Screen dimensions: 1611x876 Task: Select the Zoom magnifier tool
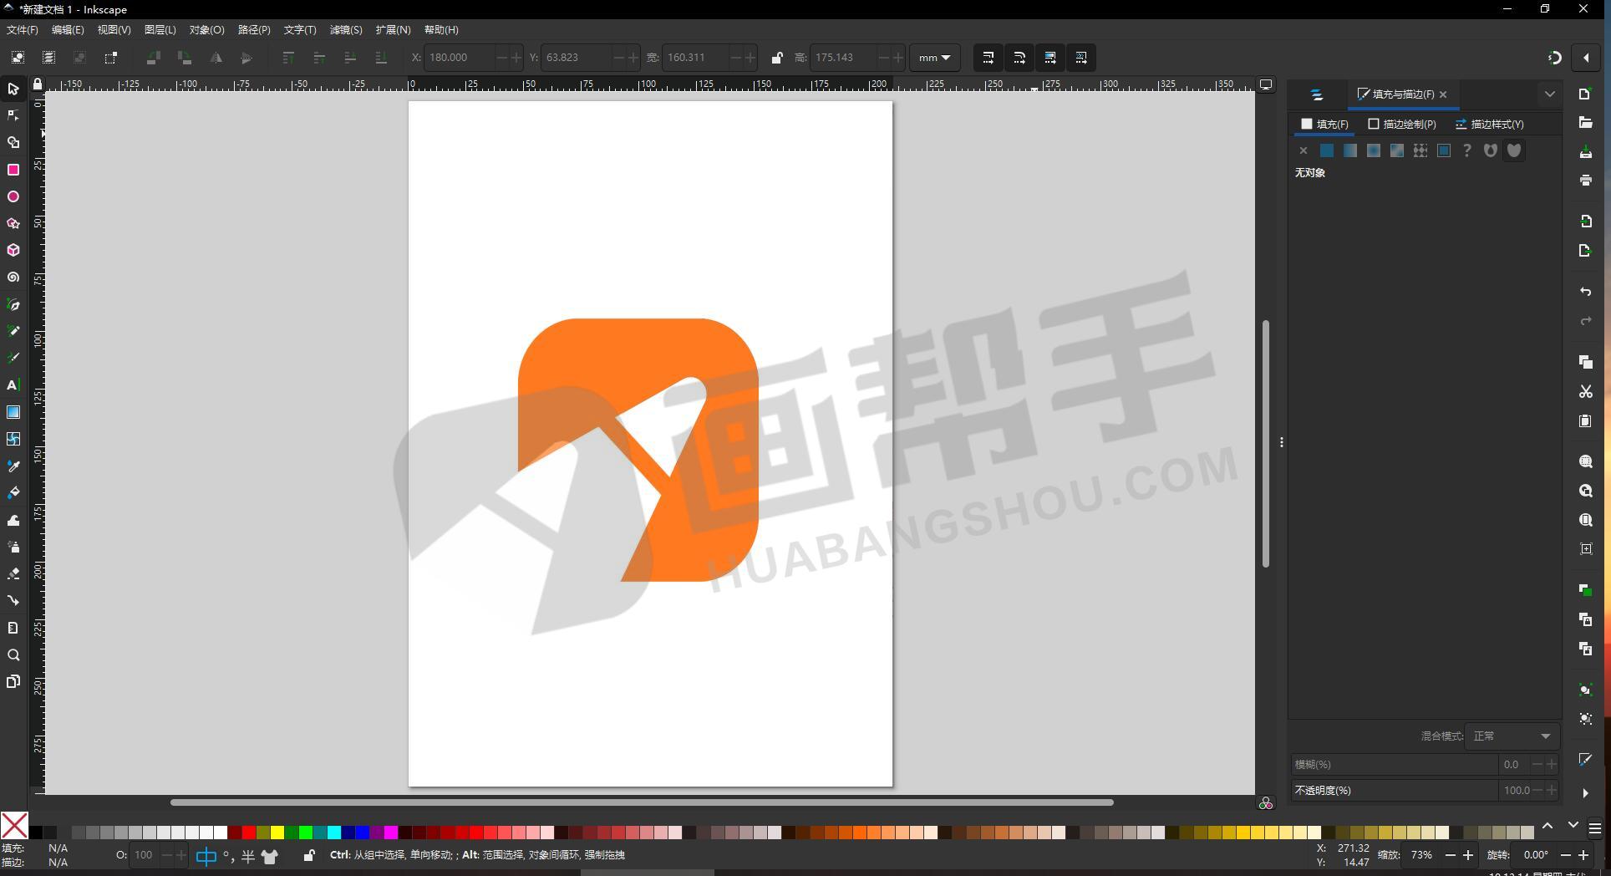[x=13, y=654]
